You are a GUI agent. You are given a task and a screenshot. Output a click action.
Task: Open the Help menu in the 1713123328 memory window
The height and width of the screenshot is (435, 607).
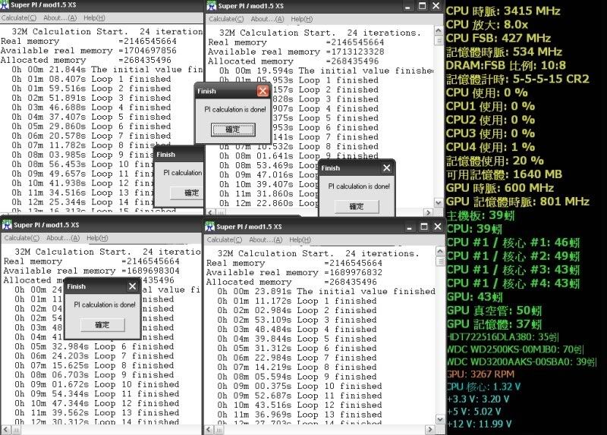[301, 19]
